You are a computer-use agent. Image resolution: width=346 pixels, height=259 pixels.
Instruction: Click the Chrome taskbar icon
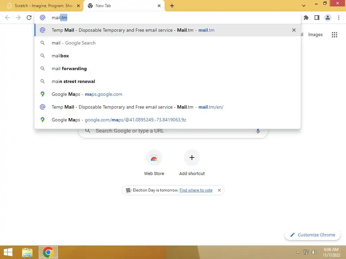tap(48, 252)
